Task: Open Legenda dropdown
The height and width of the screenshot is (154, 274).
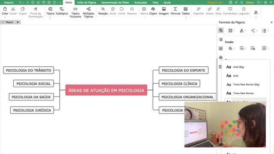Action: click(244, 17)
